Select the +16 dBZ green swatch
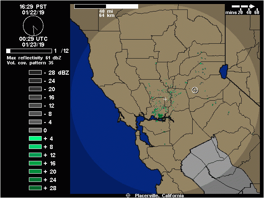 click(x=35, y=163)
